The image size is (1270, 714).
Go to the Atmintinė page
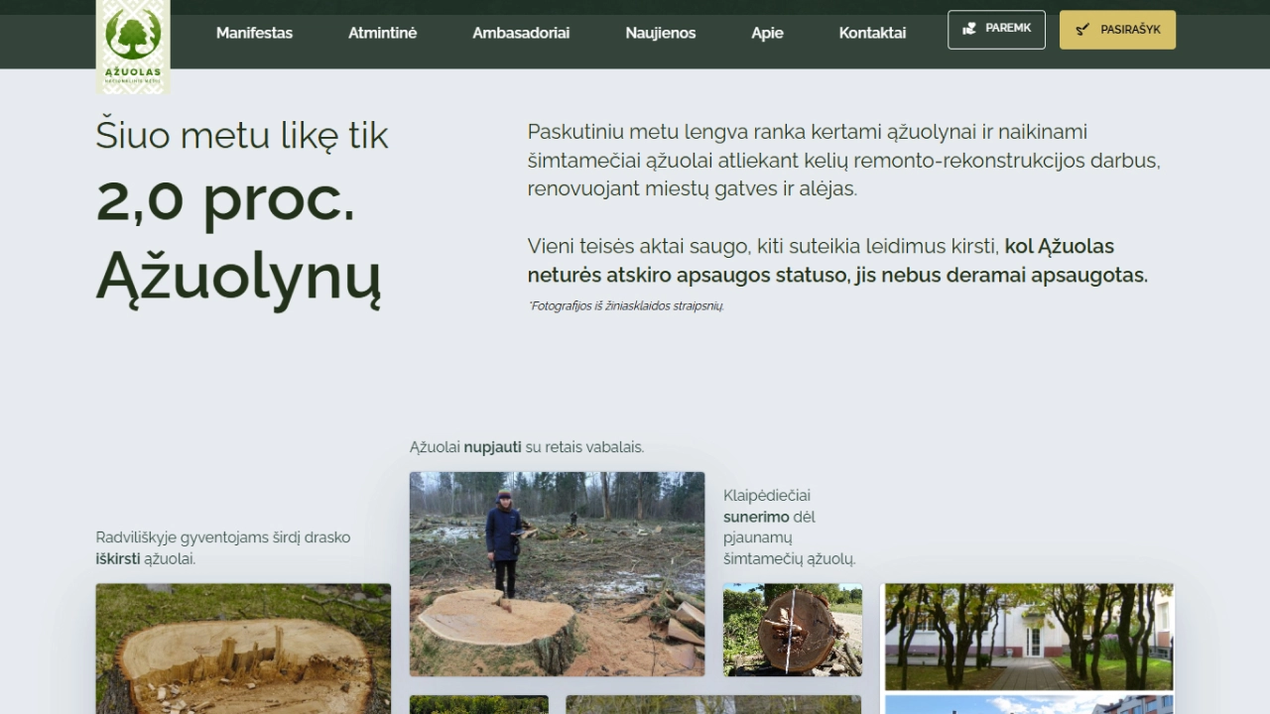(x=382, y=33)
